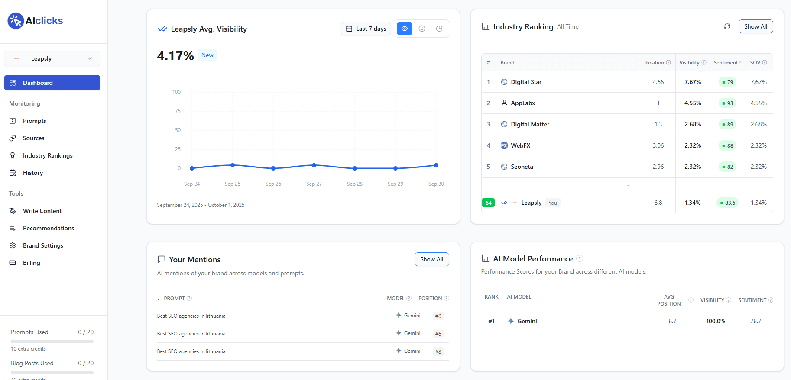The image size is (791, 380).
Task: Click the Model column help icon
Action: [409, 298]
